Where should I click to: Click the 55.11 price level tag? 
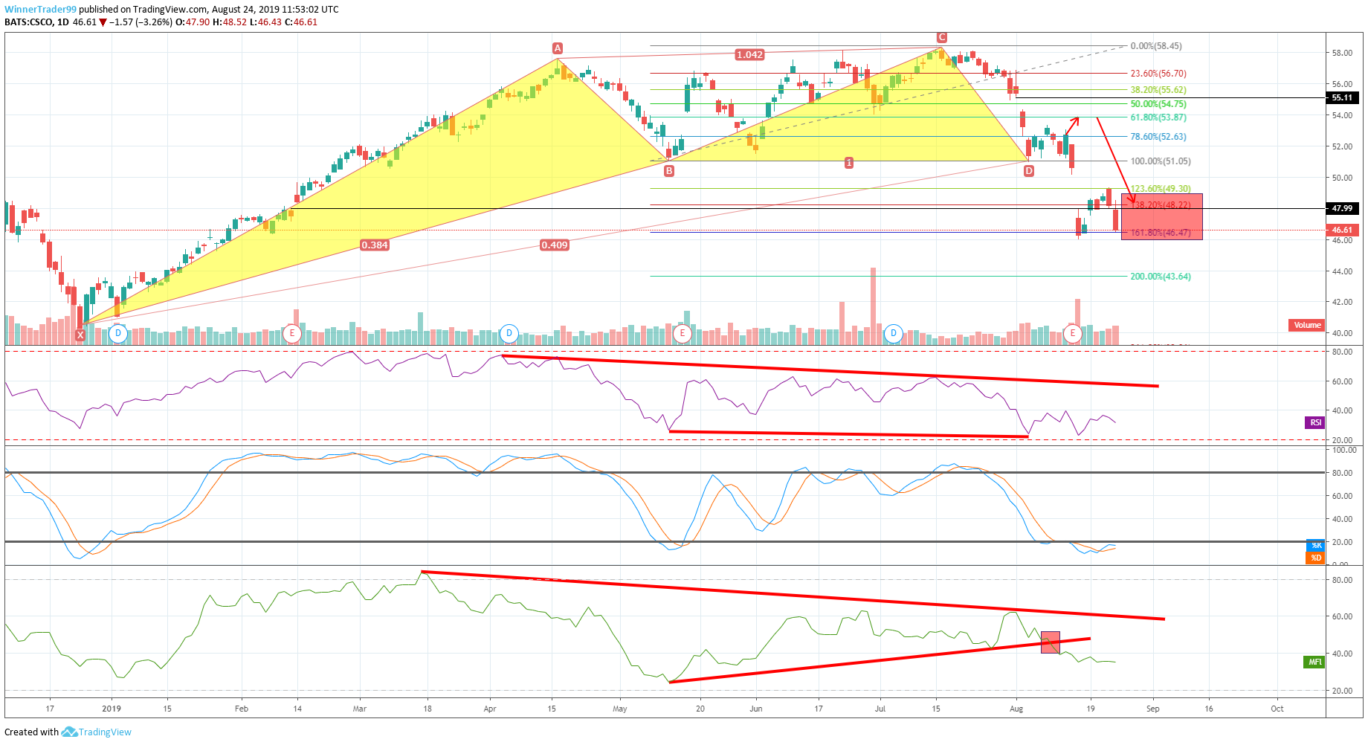1342,97
